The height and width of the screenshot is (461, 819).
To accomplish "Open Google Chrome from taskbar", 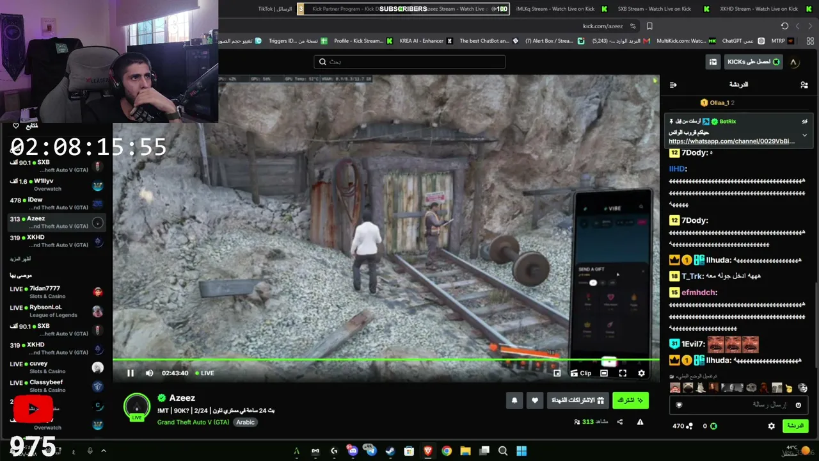I will click(447, 451).
